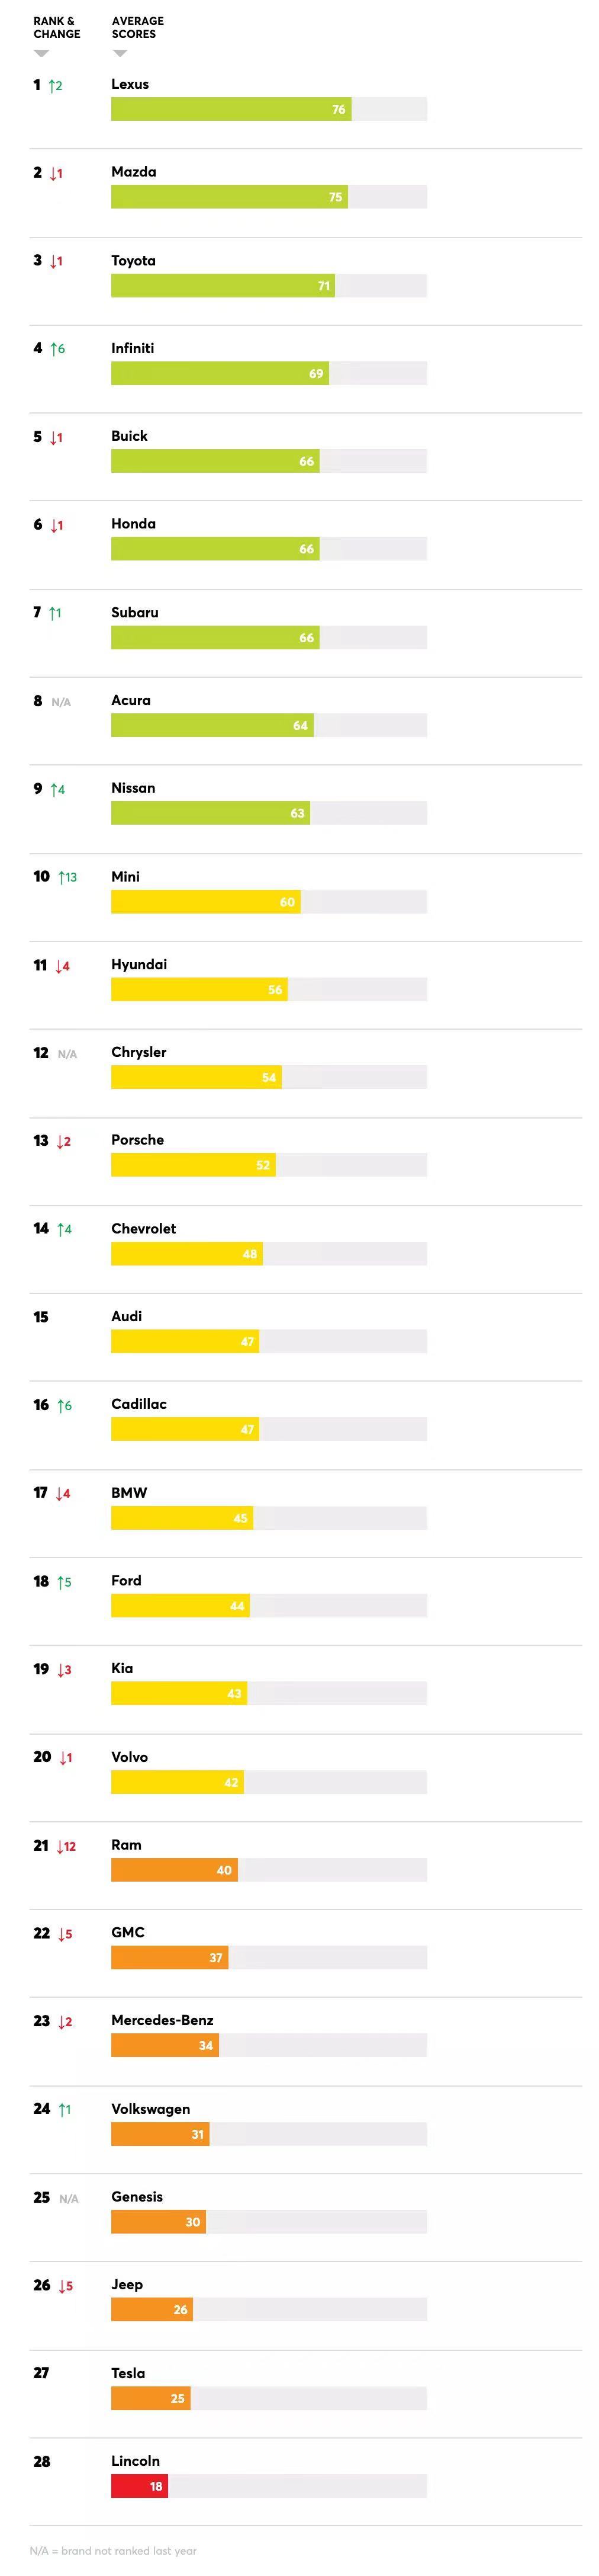Click the Lexus brand name
Viewport: 599px width, 2576px height.
click(x=130, y=84)
